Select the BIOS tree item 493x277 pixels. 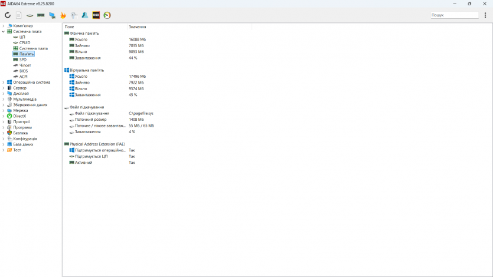[23, 71]
